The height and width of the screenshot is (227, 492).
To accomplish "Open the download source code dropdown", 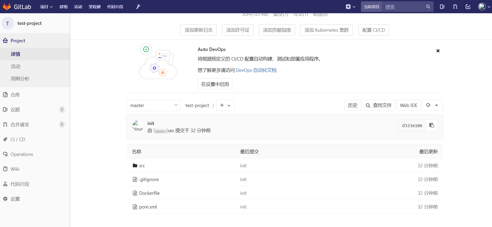I will tap(433, 105).
